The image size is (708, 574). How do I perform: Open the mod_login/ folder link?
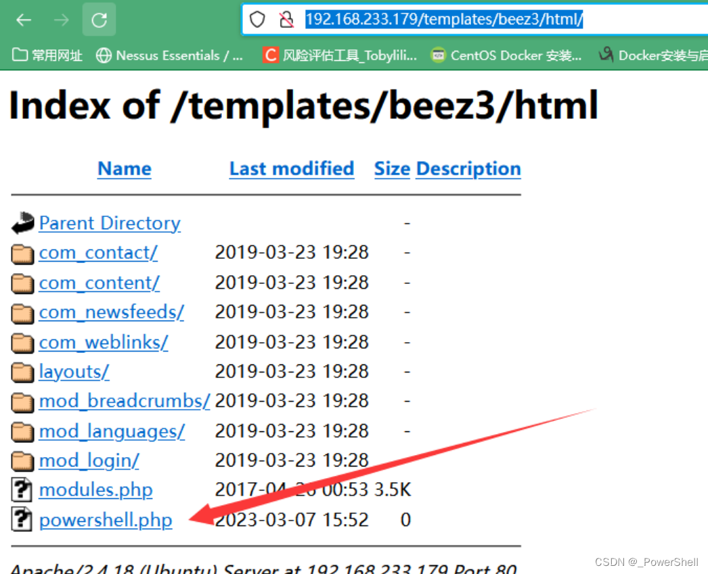pyautogui.click(x=89, y=460)
